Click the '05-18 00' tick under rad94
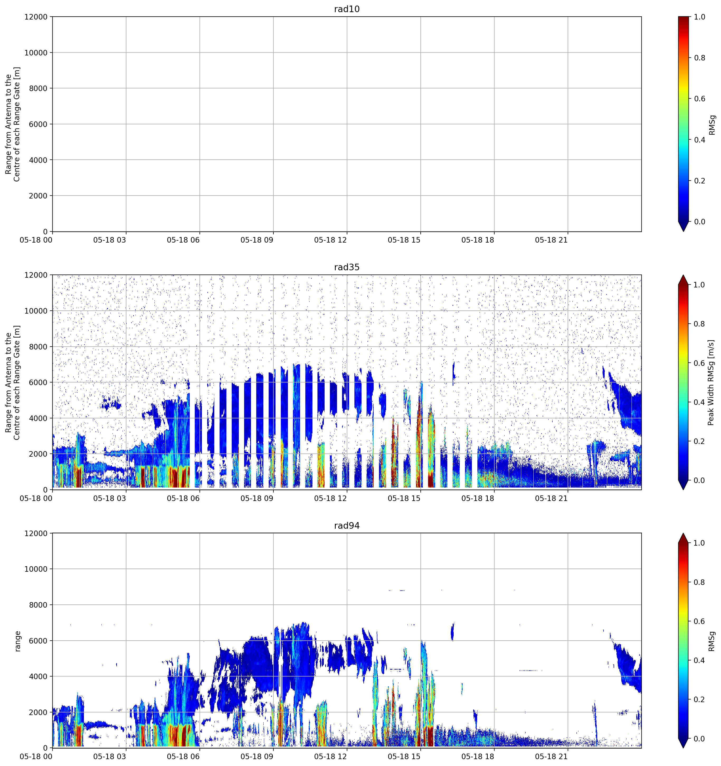The width and height of the screenshot is (721, 766). click(x=36, y=756)
